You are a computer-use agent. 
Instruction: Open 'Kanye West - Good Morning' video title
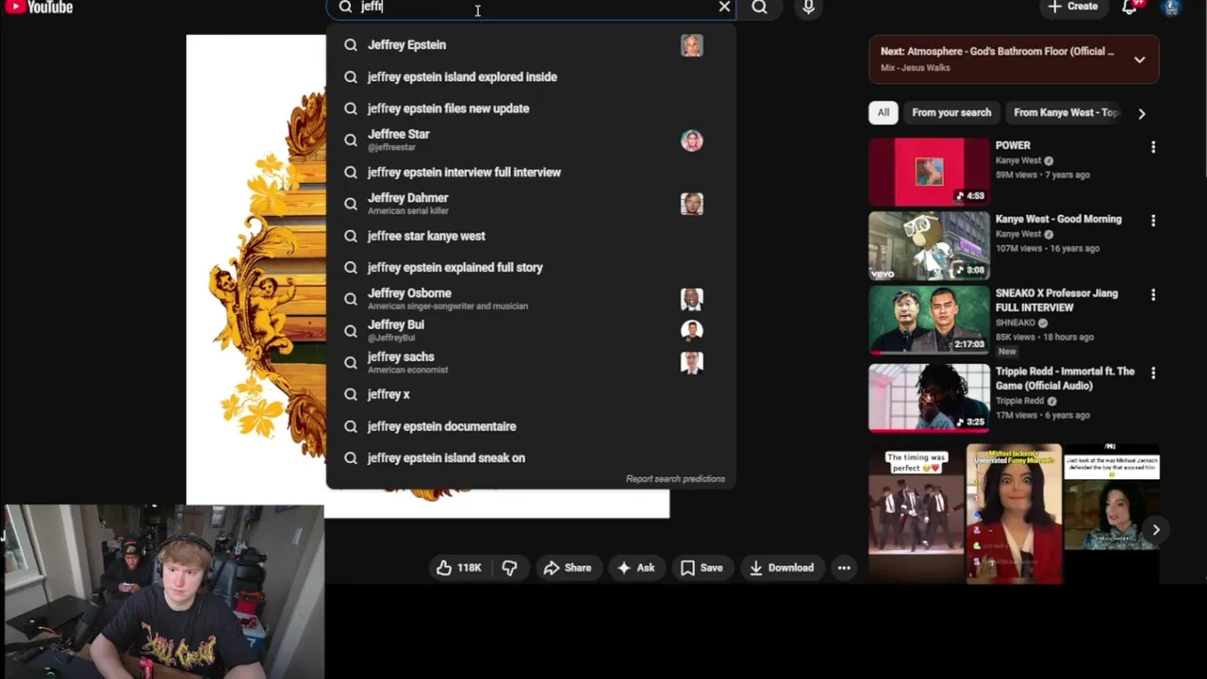(1058, 219)
